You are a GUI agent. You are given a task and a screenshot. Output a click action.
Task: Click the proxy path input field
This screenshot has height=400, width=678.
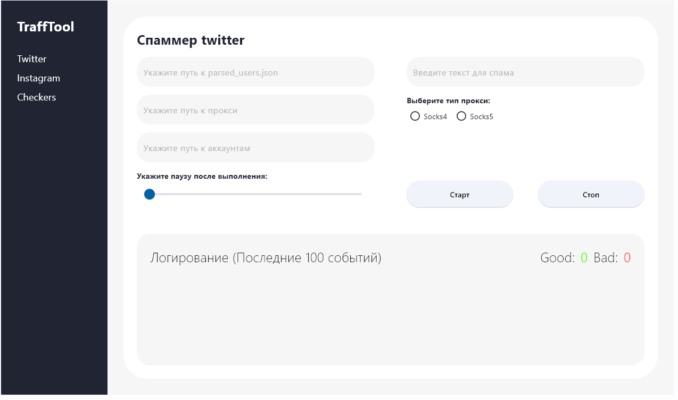[255, 110]
